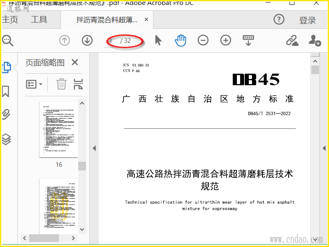
Task: Select the 拌沥青混合料超薄 document tab
Action: (107, 20)
